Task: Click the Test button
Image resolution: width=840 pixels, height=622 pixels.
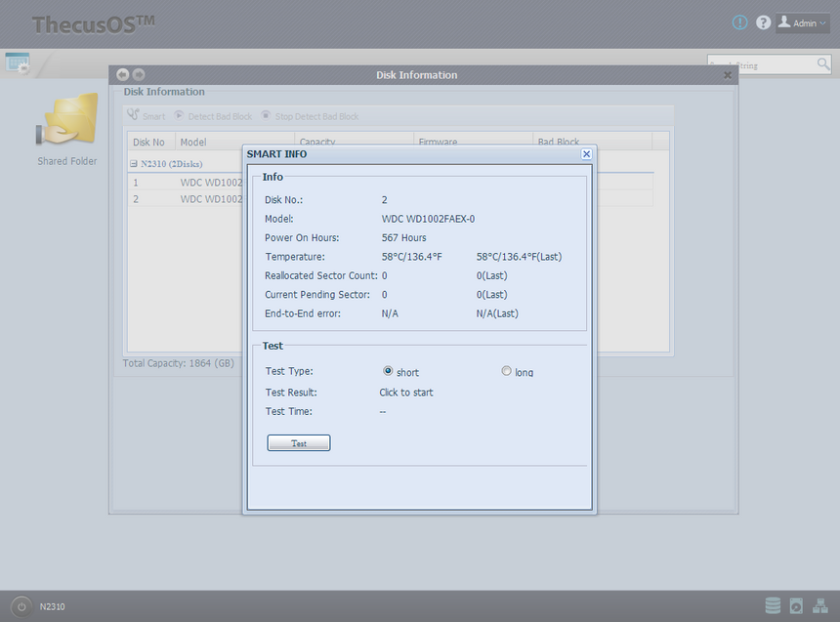Action: [299, 443]
